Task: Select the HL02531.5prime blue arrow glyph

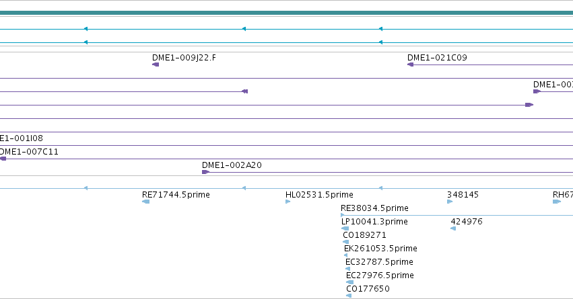Action: tap(288, 202)
